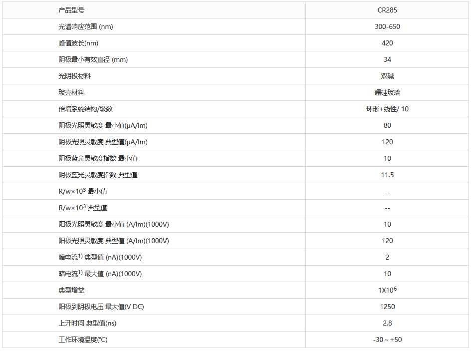Select '10' in 暗电流 最大值 row
This screenshot has height=351, width=472.
click(387, 274)
